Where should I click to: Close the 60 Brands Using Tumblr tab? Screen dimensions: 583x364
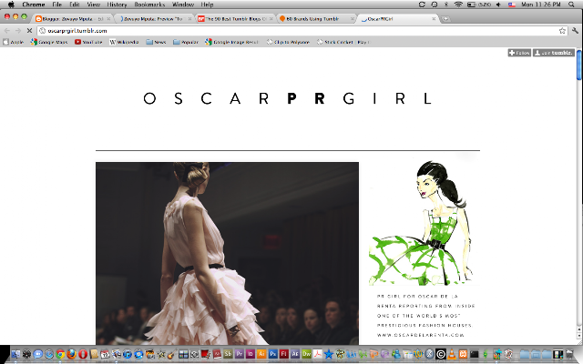coord(353,19)
